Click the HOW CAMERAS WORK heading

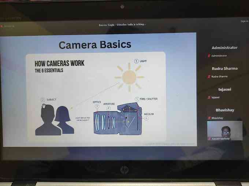(59, 63)
